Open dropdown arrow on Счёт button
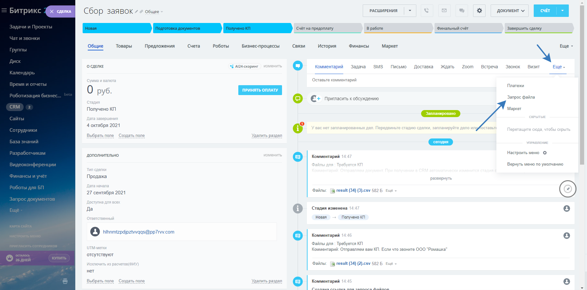Viewport: 587px width, 290px height. [562, 11]
